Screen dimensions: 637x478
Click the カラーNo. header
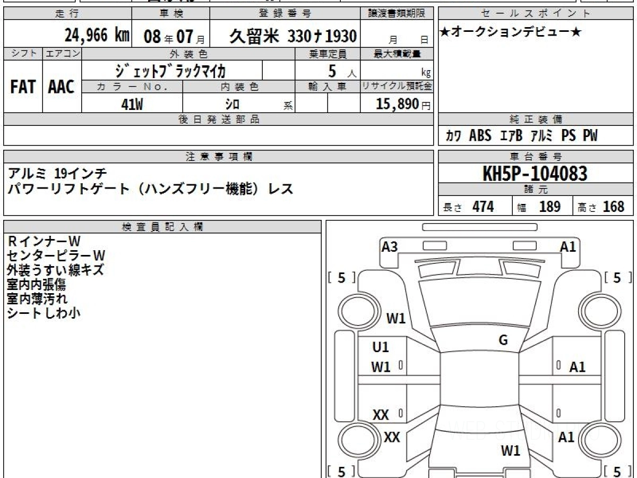[132, 87]
